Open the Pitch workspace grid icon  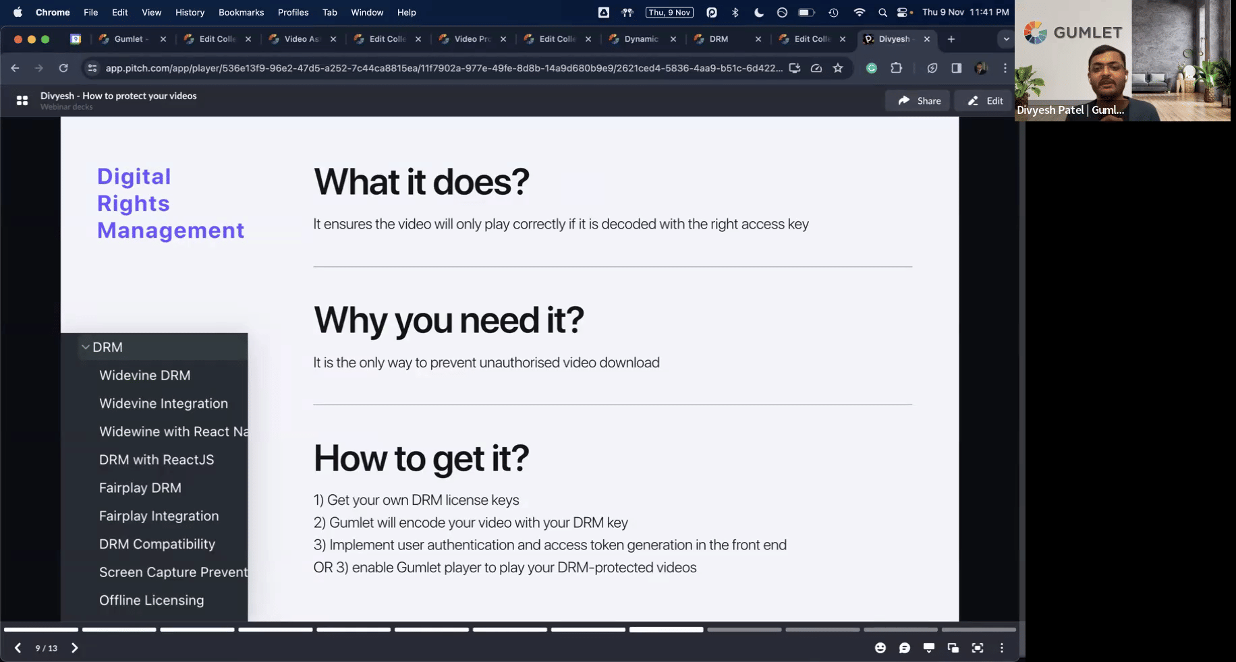22,100
